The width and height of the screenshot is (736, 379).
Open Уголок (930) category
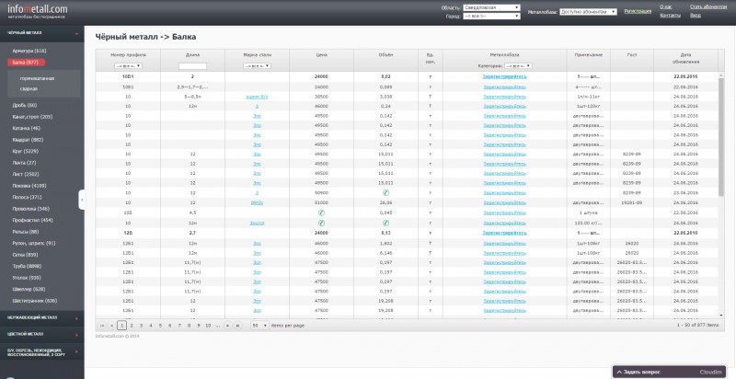[x=27, y=278]
